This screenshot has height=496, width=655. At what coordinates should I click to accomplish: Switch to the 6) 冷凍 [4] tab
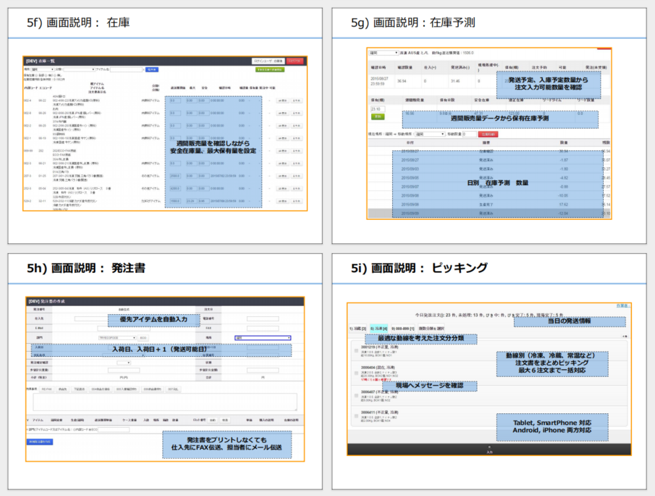tap(379, 329)
